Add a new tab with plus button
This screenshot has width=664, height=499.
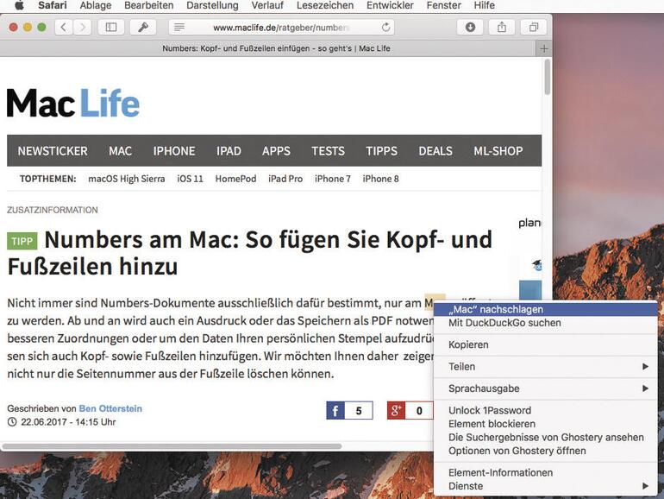pos(544,48)
